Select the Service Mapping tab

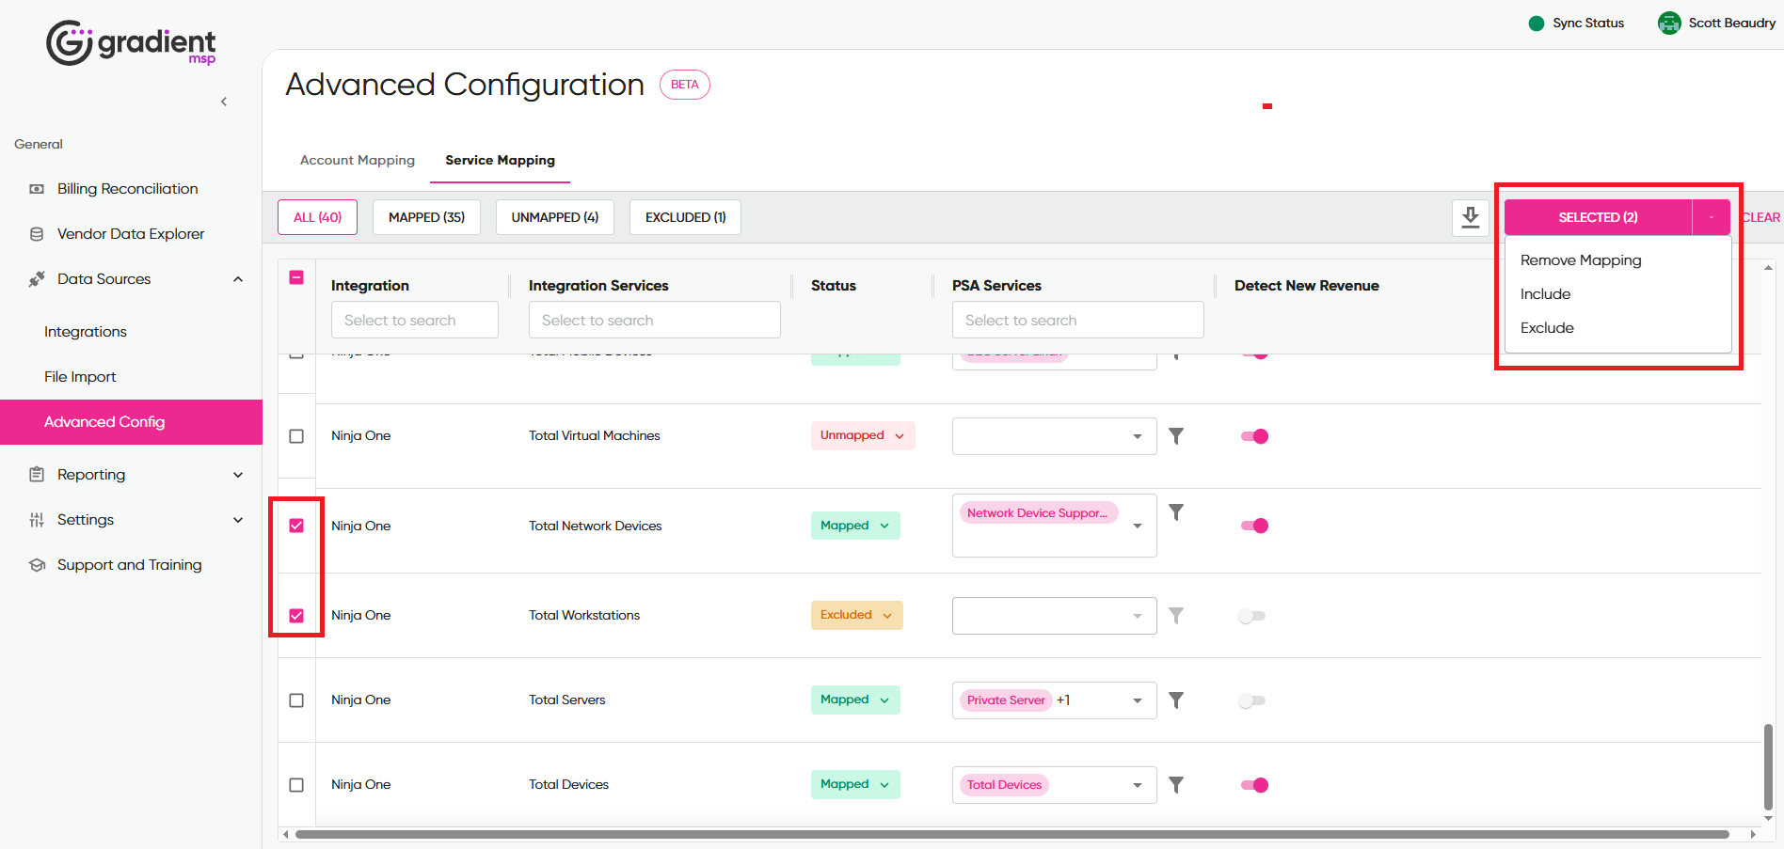pyautogui.click(x=501, y=160)
